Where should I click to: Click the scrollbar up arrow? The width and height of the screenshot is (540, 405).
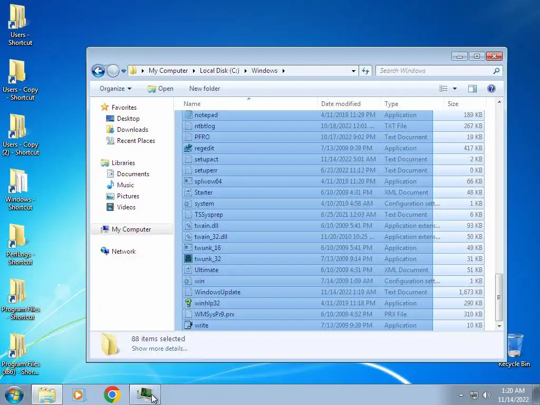499,102
